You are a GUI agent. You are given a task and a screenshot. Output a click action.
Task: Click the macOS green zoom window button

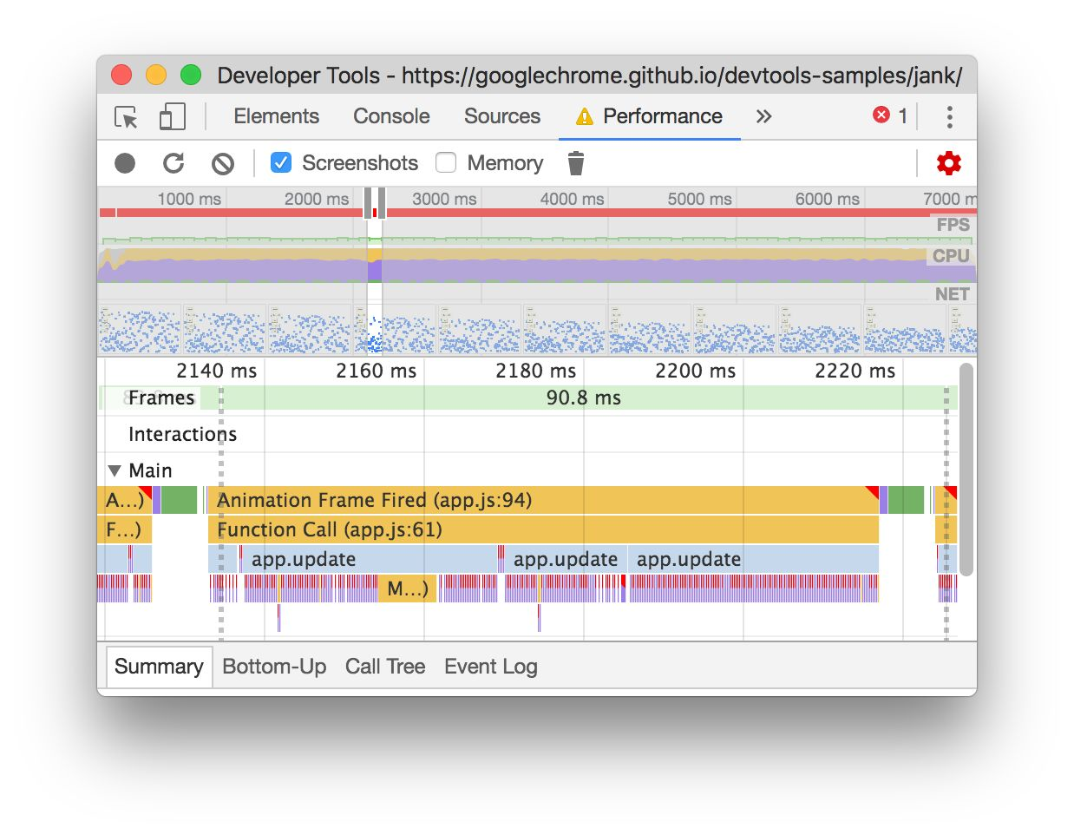point(191,76)
